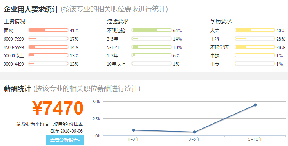Viewport: 288px width, 146px height.
Task: Click the 4500-5999 salary bar
Action: click(x=48, y=47)
